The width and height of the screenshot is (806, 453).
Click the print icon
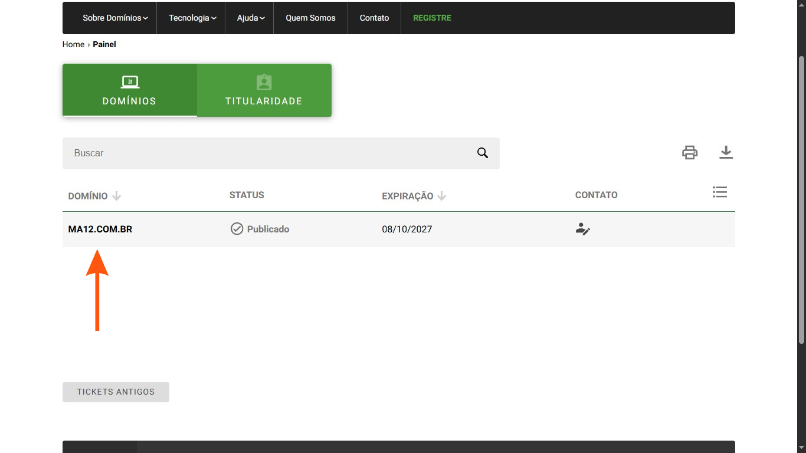[690, 153]
